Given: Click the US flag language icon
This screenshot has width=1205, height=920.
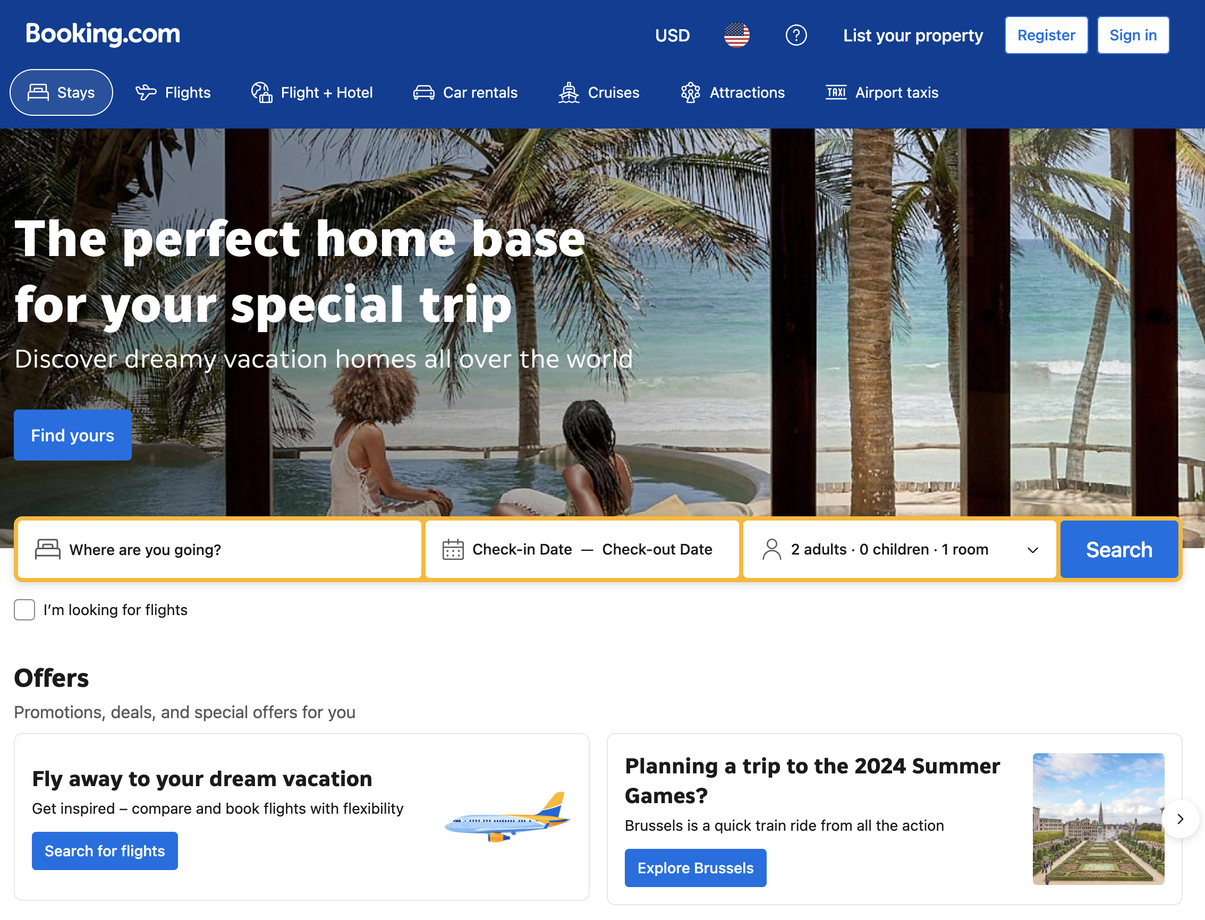Looking at the screenshot, I should point(737,36).
